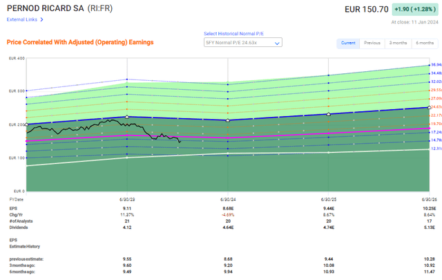This screenshot has width=442, height=280.
Task: Click the dividend estimate 4.74E
Action: tap(329, 227)
